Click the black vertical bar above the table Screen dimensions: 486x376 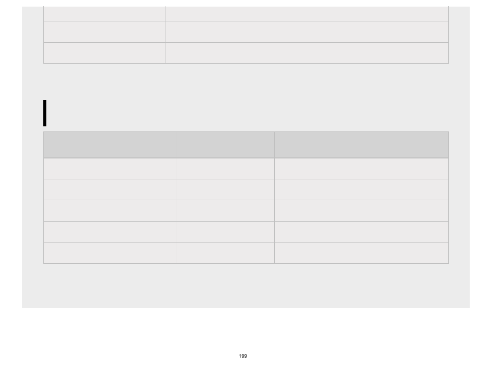tap(45, 113)
